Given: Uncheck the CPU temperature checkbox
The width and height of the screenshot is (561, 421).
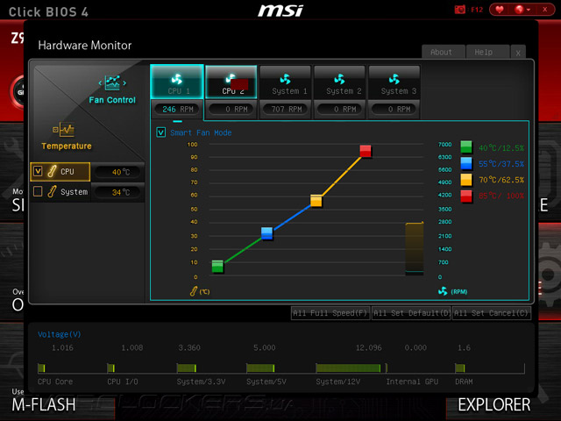Looking at the screenshot, I should (x=38, y=171).
